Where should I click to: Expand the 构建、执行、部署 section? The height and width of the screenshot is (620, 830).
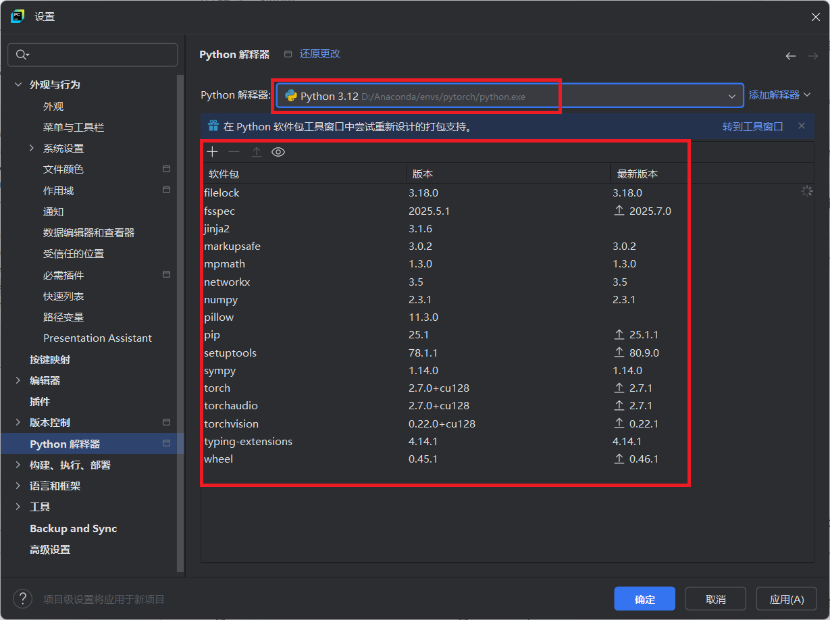(x=18, y=465)
